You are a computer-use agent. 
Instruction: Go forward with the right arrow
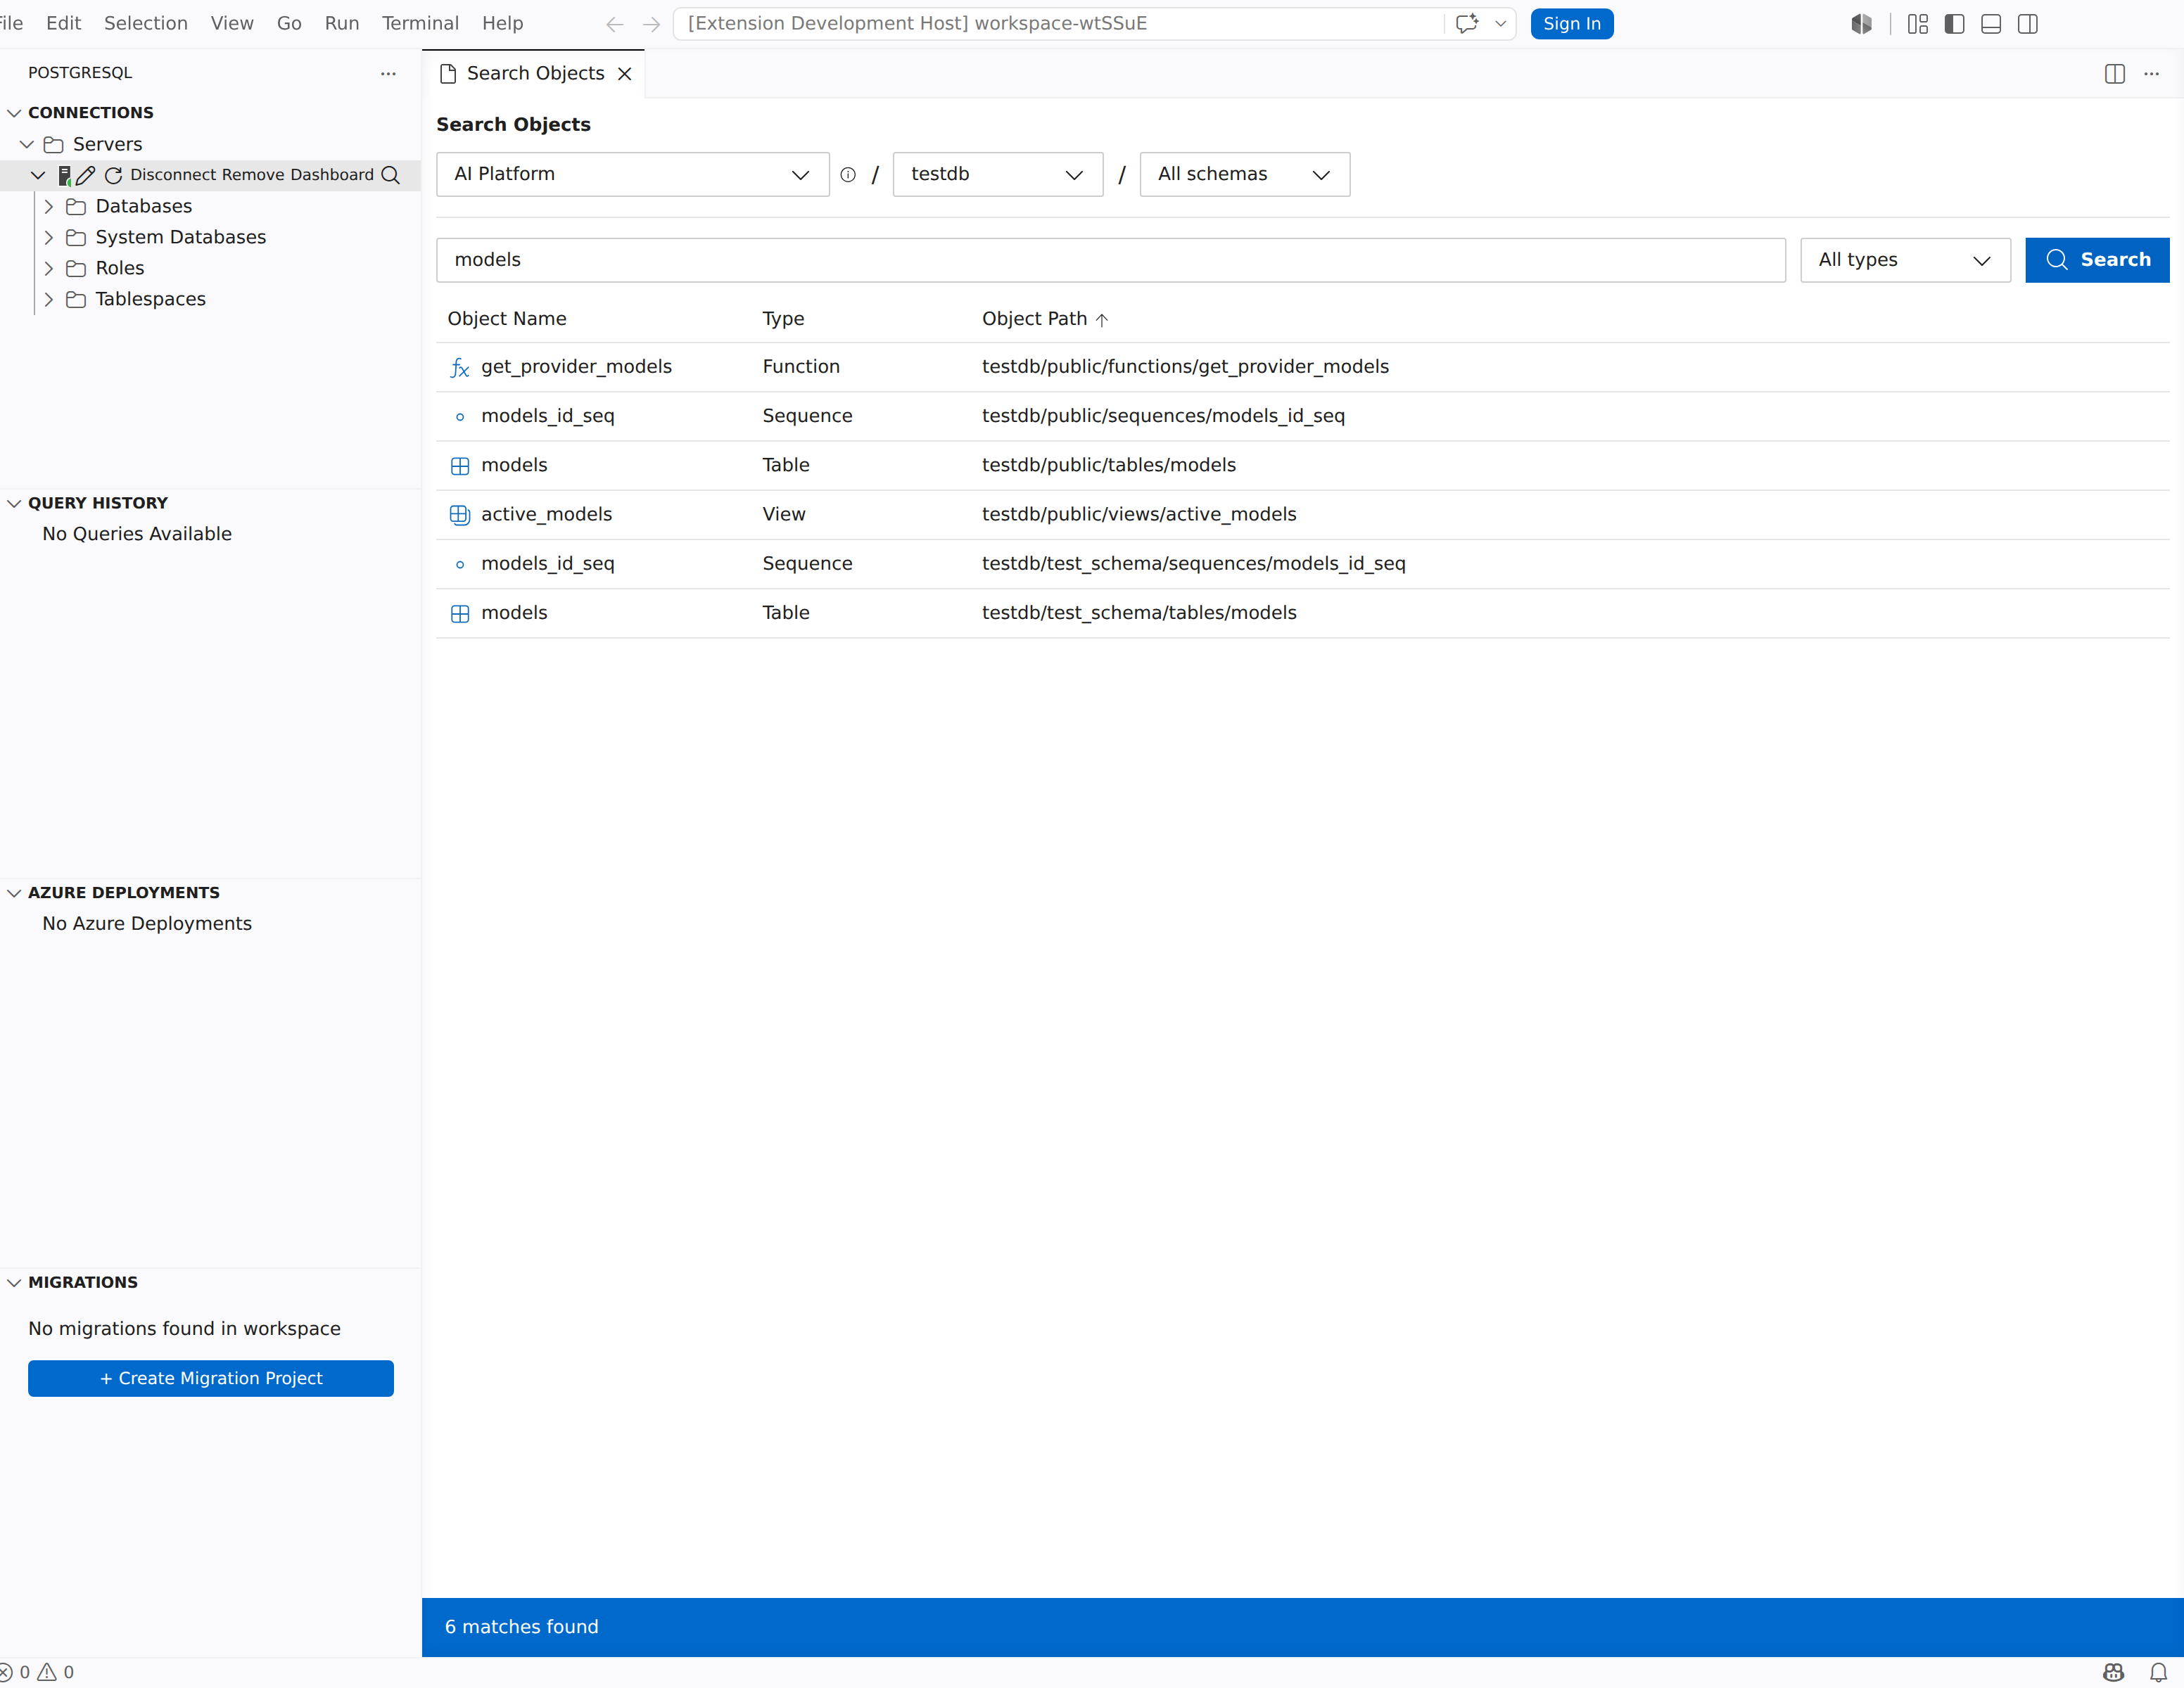click(x=651, y=24)
